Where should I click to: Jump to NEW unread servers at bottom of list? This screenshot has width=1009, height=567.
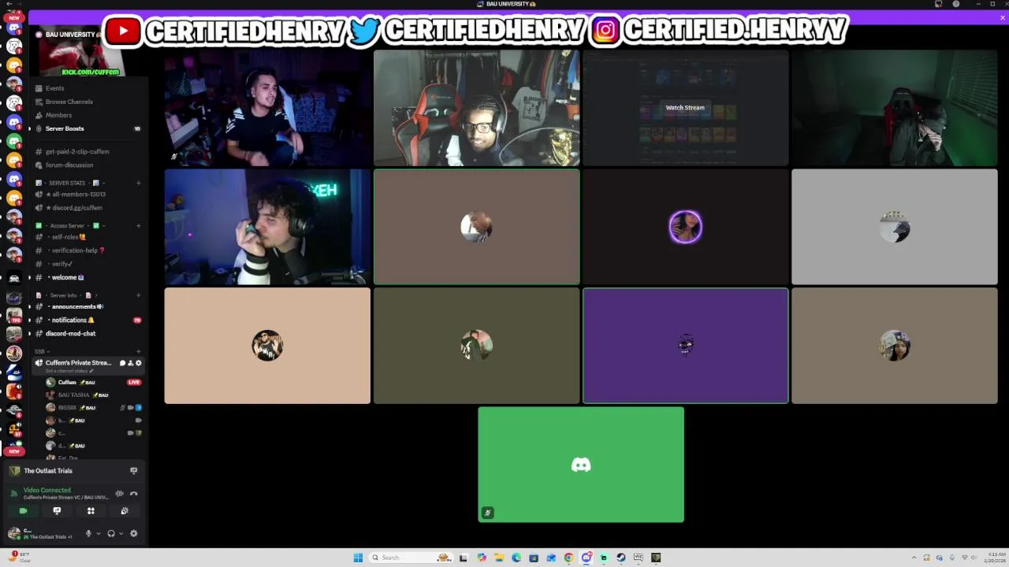pos(13,451)
